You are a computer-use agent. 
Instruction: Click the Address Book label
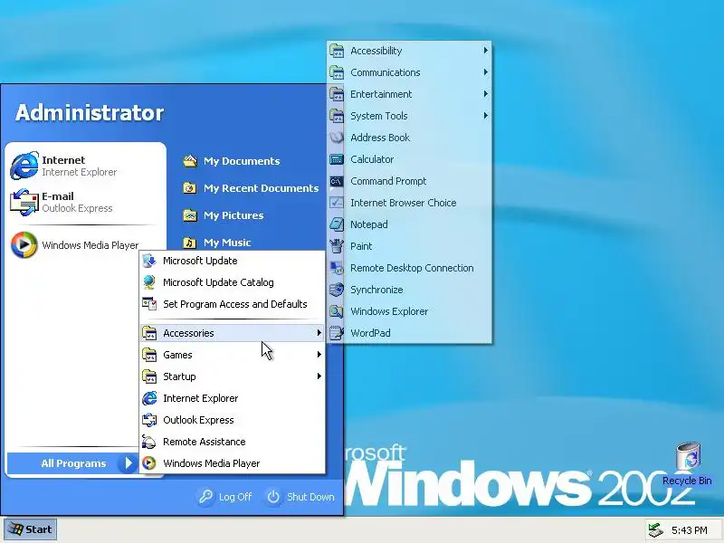[380, 138]
